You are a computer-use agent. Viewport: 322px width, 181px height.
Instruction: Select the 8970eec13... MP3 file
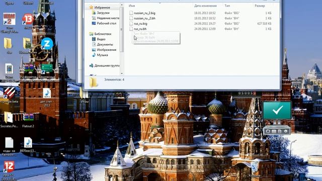click(x=28, y=145)
